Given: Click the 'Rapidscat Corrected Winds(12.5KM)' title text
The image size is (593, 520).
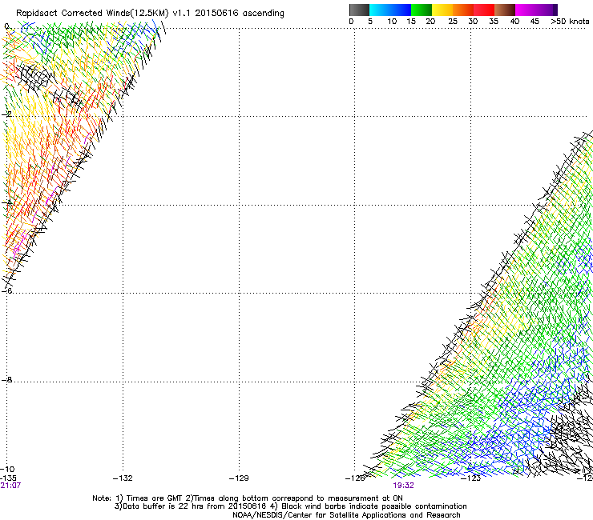Looking at the screenshot, I should (92, 13).
